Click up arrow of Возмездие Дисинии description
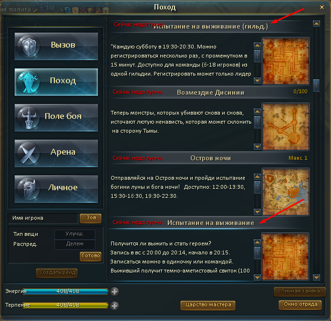 click(x=257, y=112)
